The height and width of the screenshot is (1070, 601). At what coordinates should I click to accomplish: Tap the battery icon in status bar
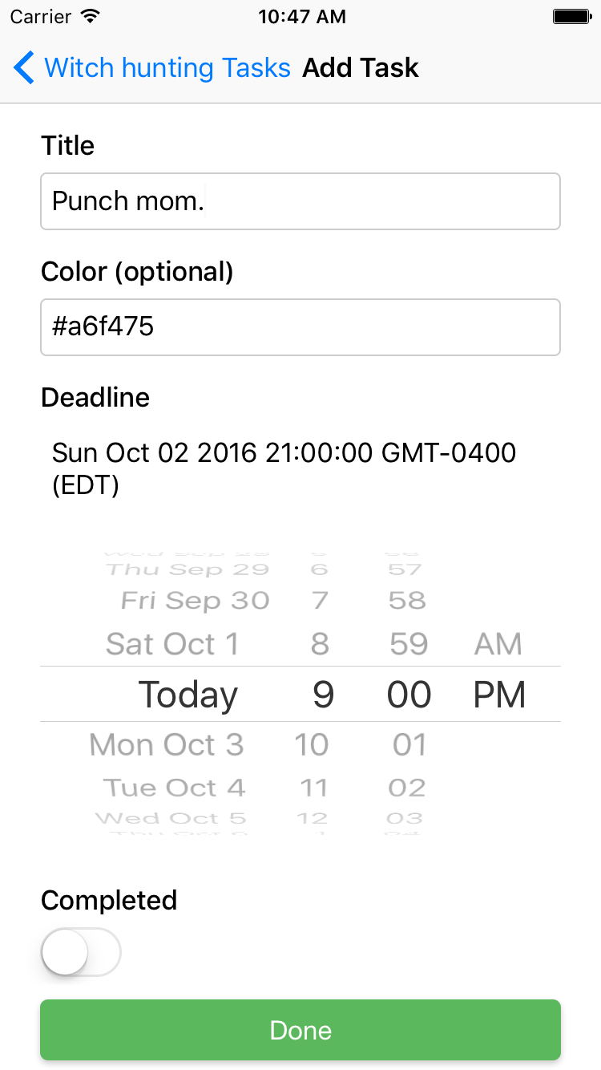point(572,16)
